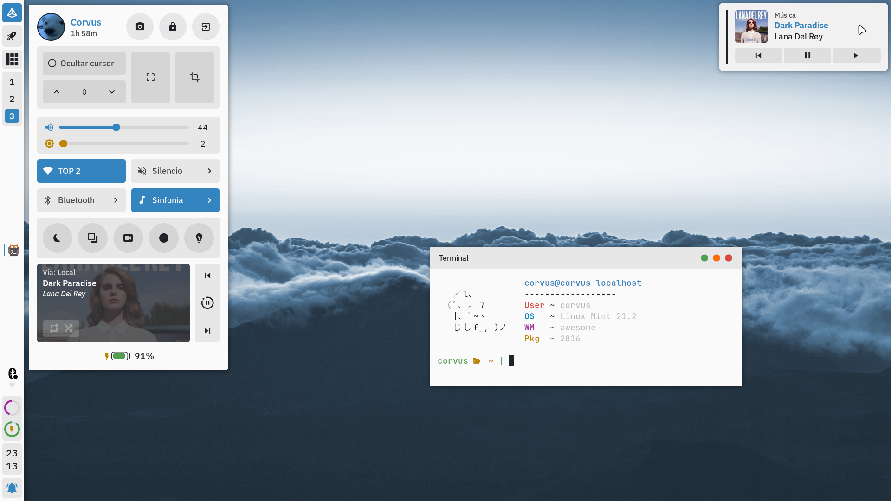Screen dimensions: 891x501
Task: Toggle the night light moon icon
Action: coord(57,238)
